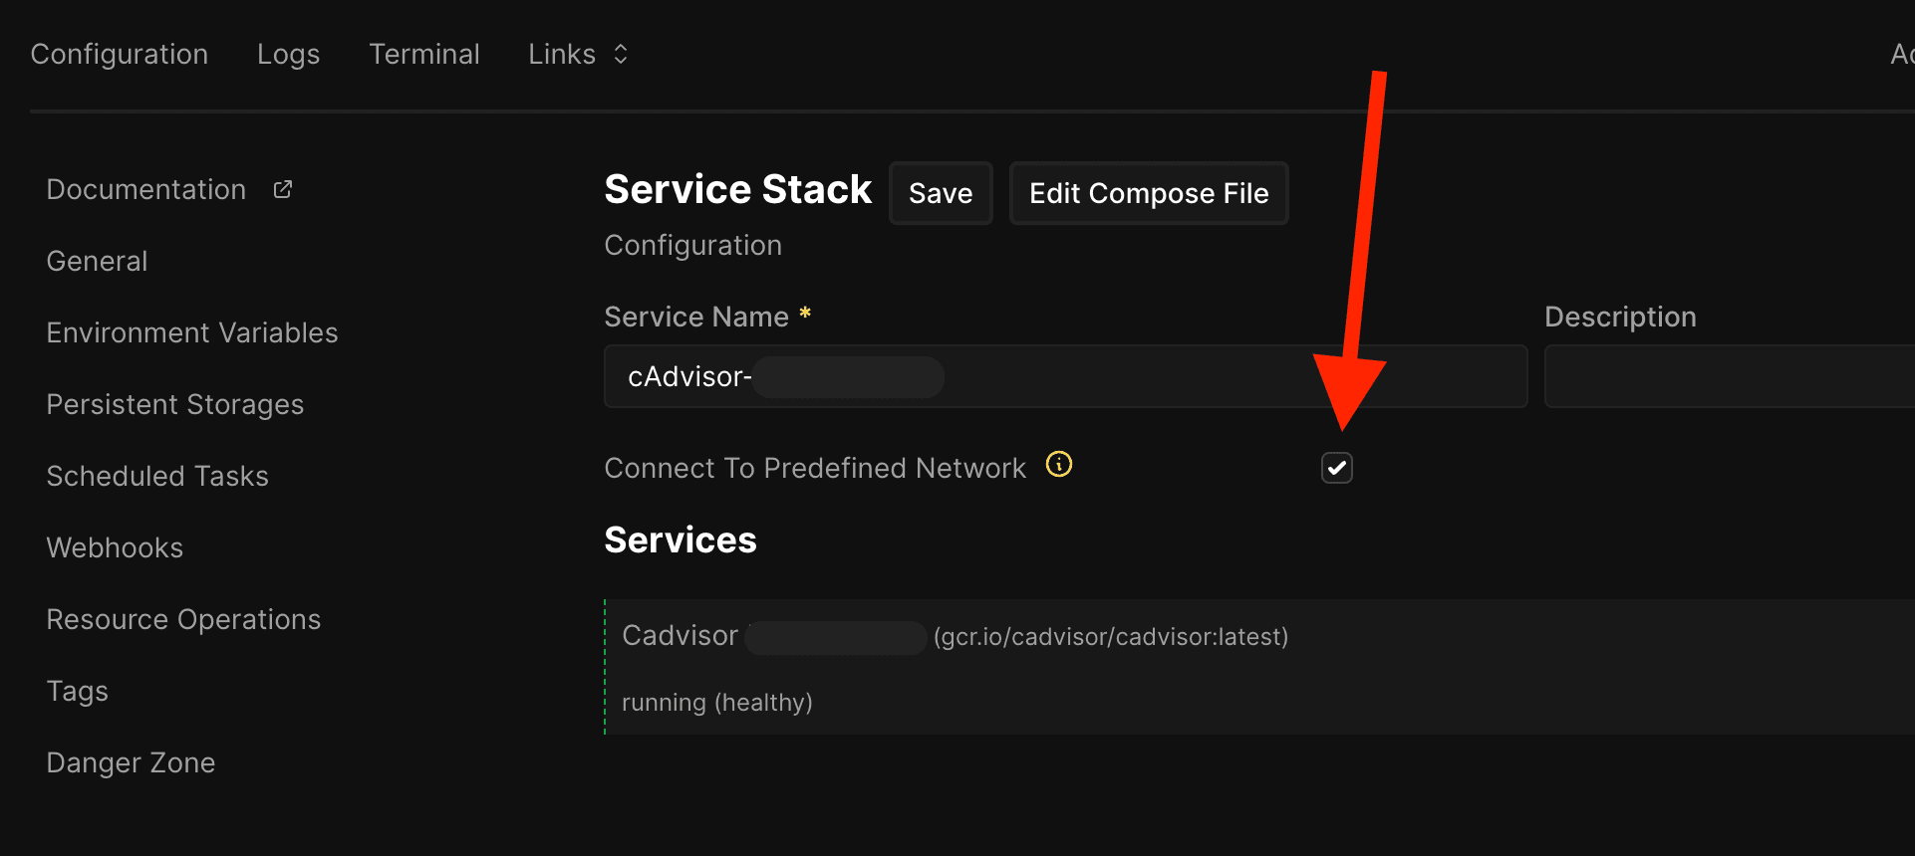Switch to the Logs tab
The height and width of the screenshot is (856, 1915).
tap(288, 54)
